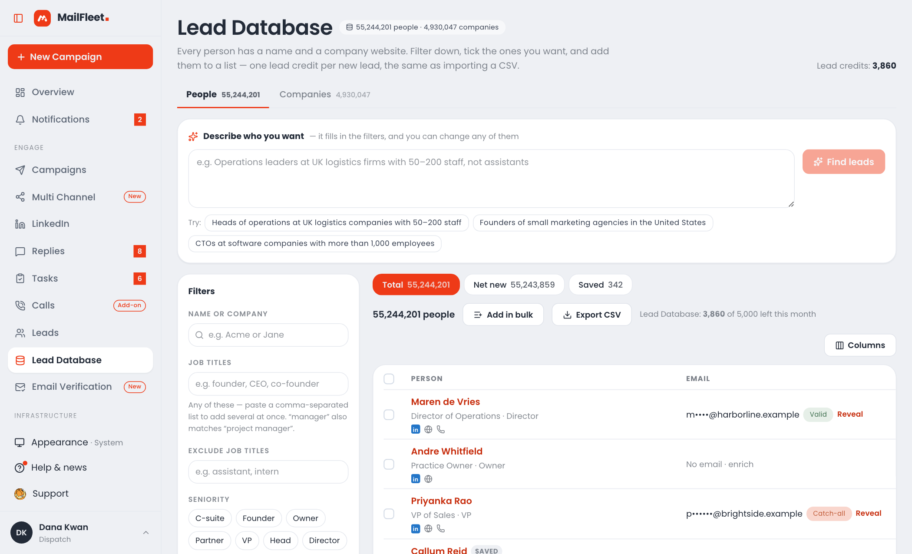This screenshot has width=912, height=554.
Task: Click the Email Verification envelope icon
Action: tap(20, 387)
